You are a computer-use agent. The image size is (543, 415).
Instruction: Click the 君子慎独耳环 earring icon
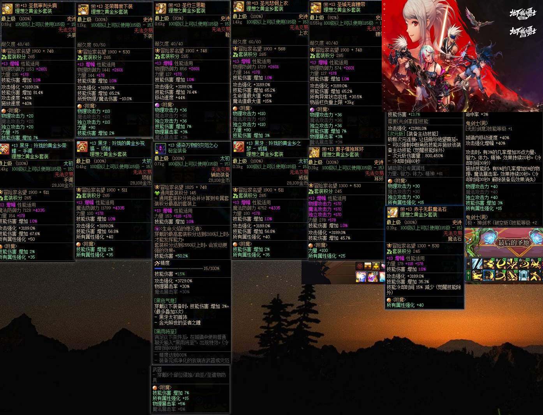[x=314, y=153]
